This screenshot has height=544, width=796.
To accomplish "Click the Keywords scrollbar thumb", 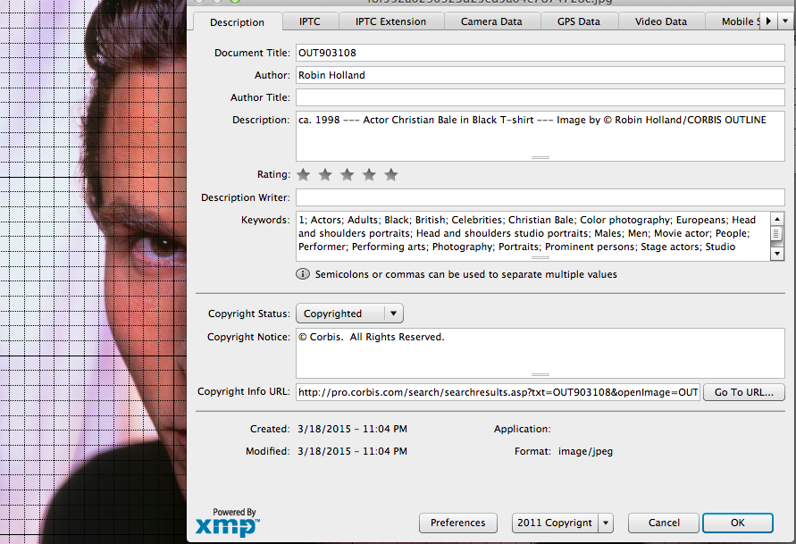I will 776,234.
